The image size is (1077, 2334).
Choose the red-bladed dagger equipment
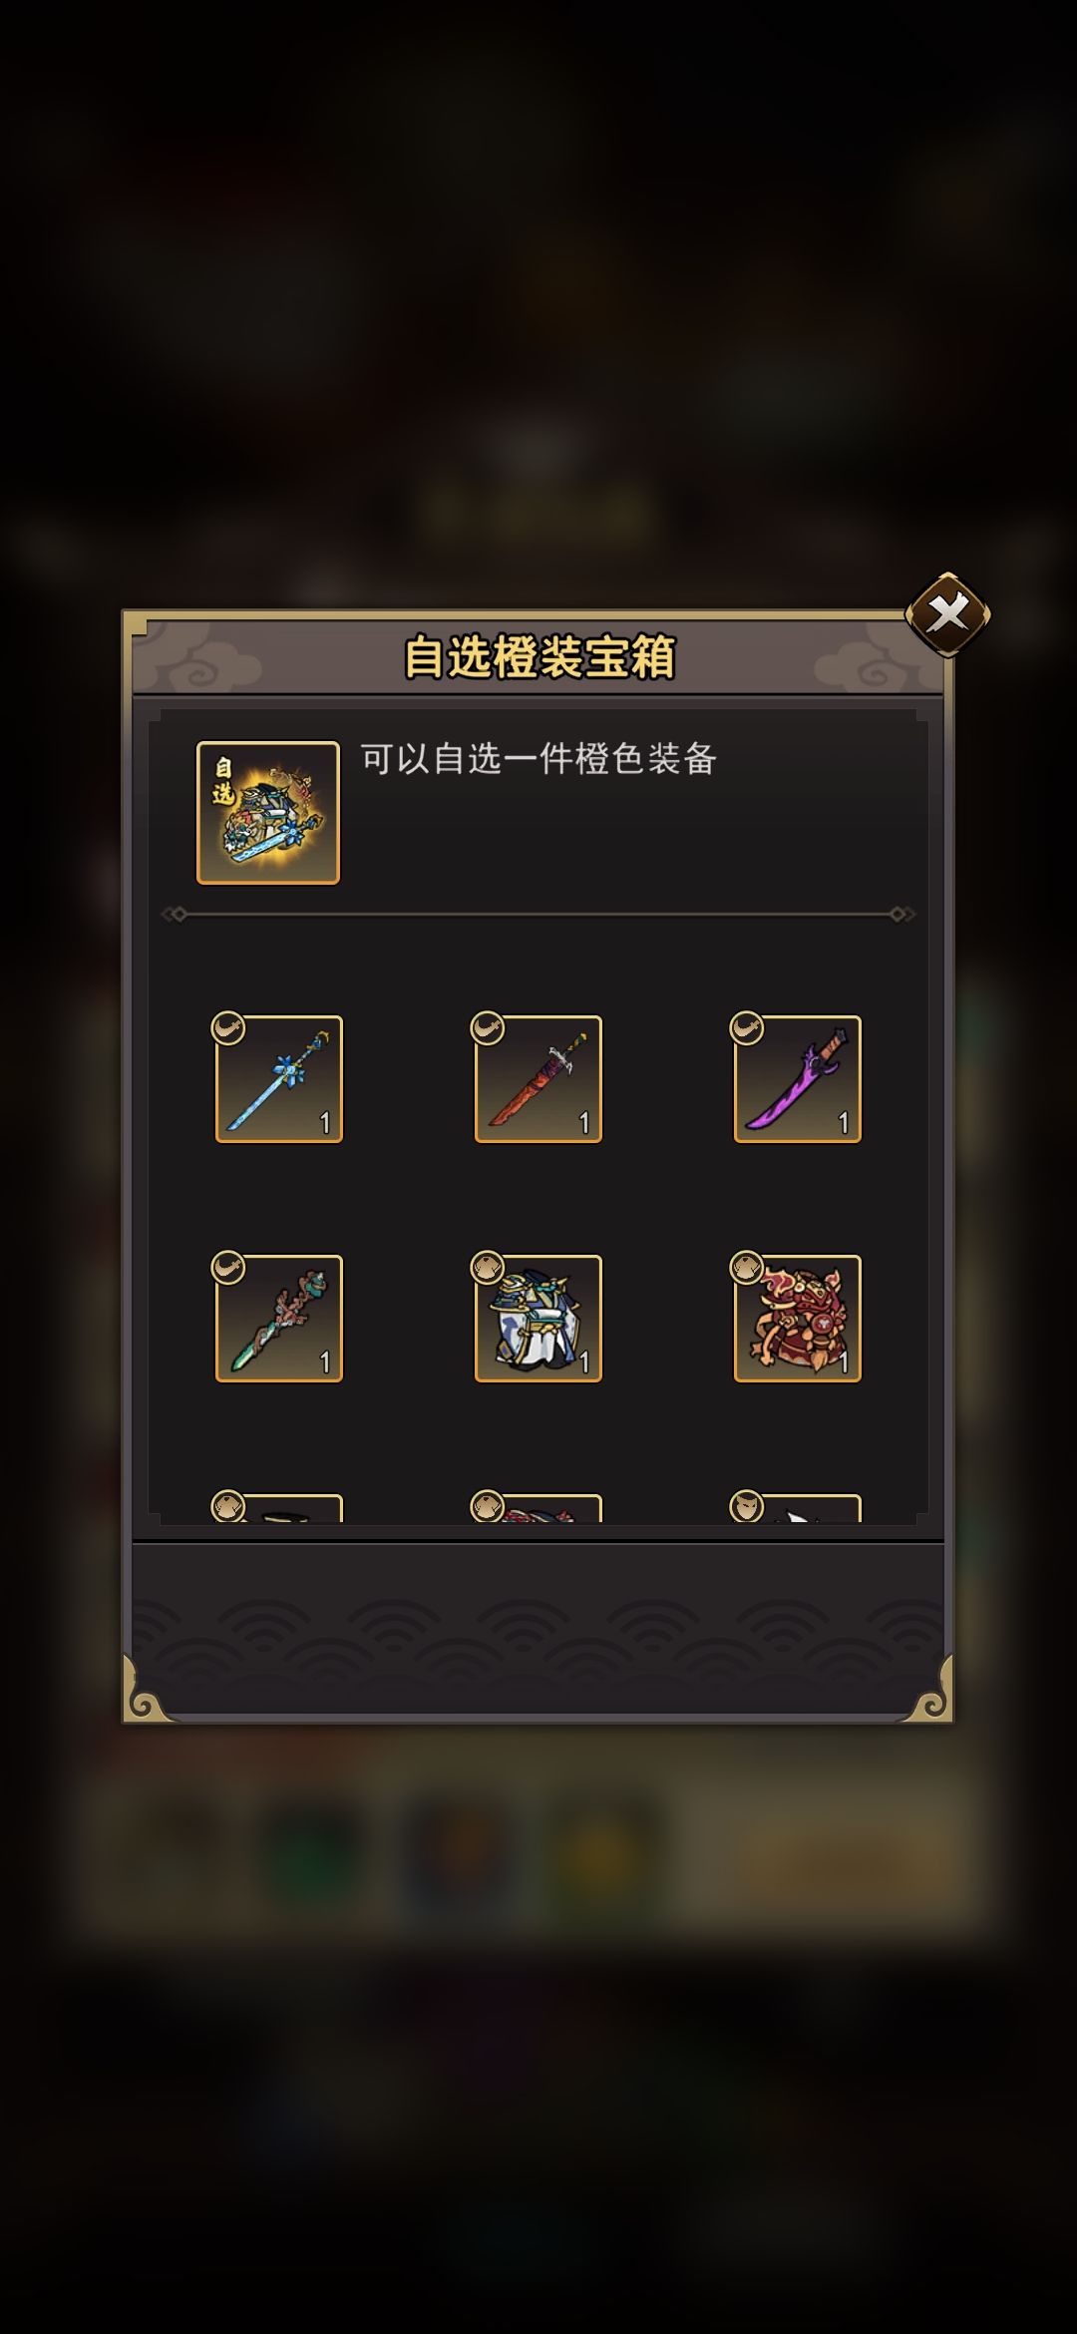[538, 1079]
